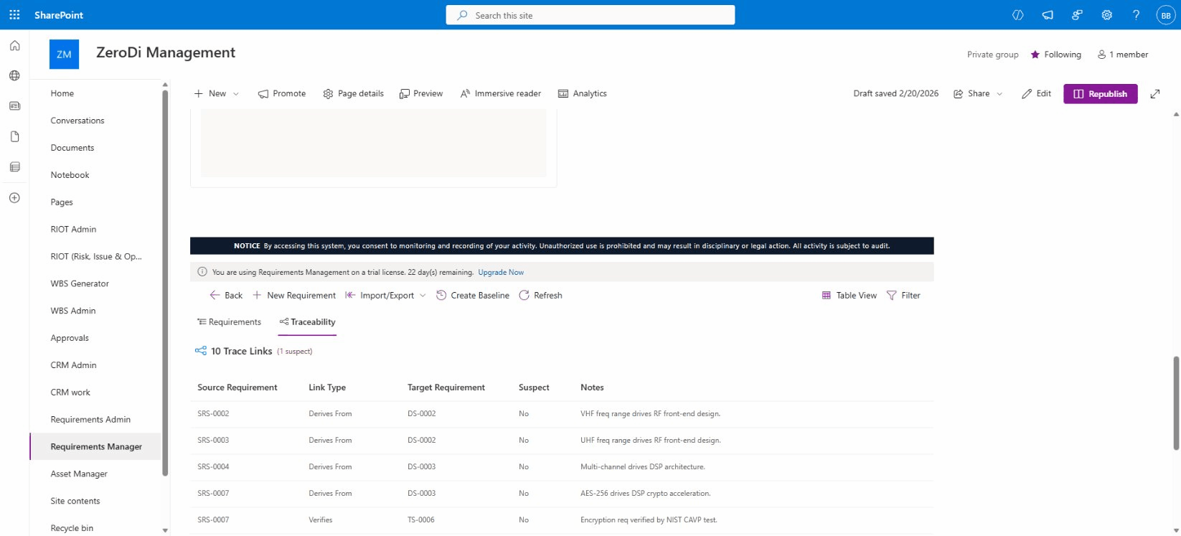Open the people network icon in header
This screenshot has width=1181, height=536.
(1077, 15)
